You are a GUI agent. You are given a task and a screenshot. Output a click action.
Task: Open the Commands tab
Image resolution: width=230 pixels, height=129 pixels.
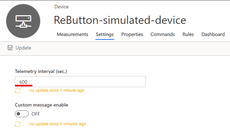[163, 35]
